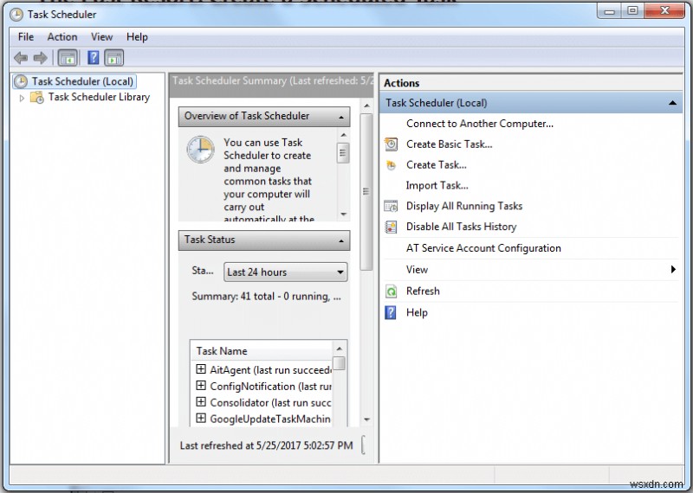
Task: Click the GoogleUpdateTaskMachine task name text
Action: (x=270, y=419)
